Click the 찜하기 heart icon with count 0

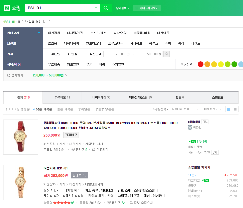point(73,149)
